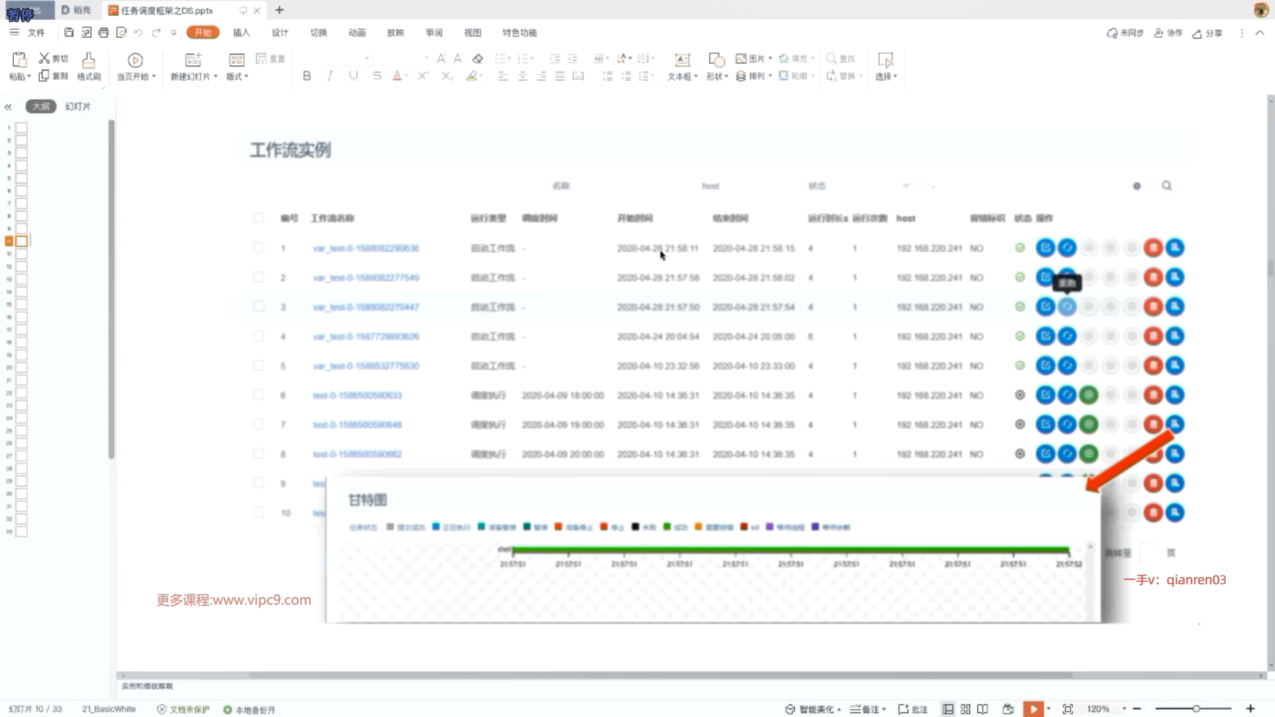
Task: Open the 形状 (Shapes) dropdown
Action: pyautogui.click(x=717, y=76)
